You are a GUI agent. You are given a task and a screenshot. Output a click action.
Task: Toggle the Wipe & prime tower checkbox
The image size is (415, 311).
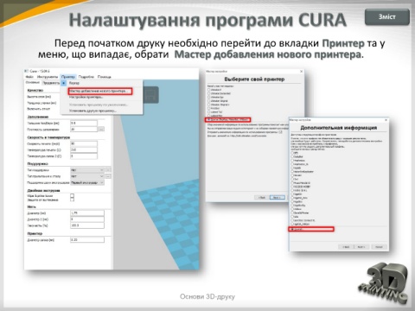pyautogui.click(x=73, y=195)
